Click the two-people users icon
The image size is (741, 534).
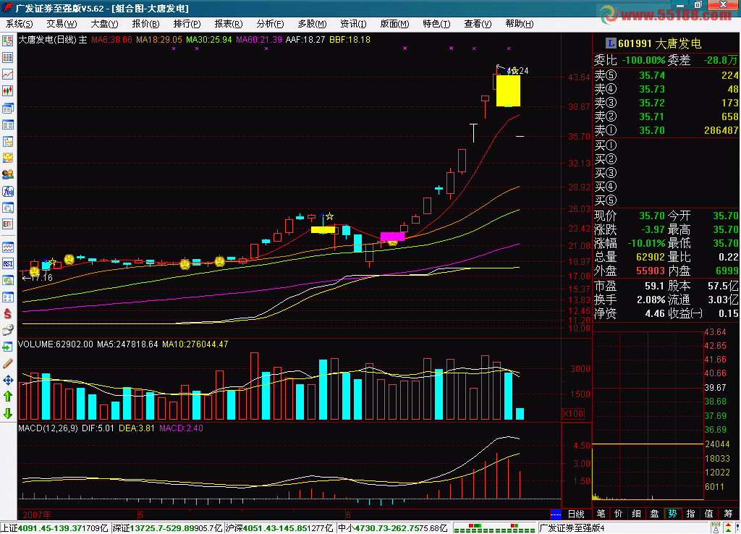(x=7, y=174)
